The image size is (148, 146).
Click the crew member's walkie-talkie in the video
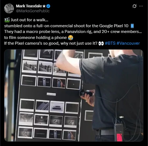click(119, 130)
